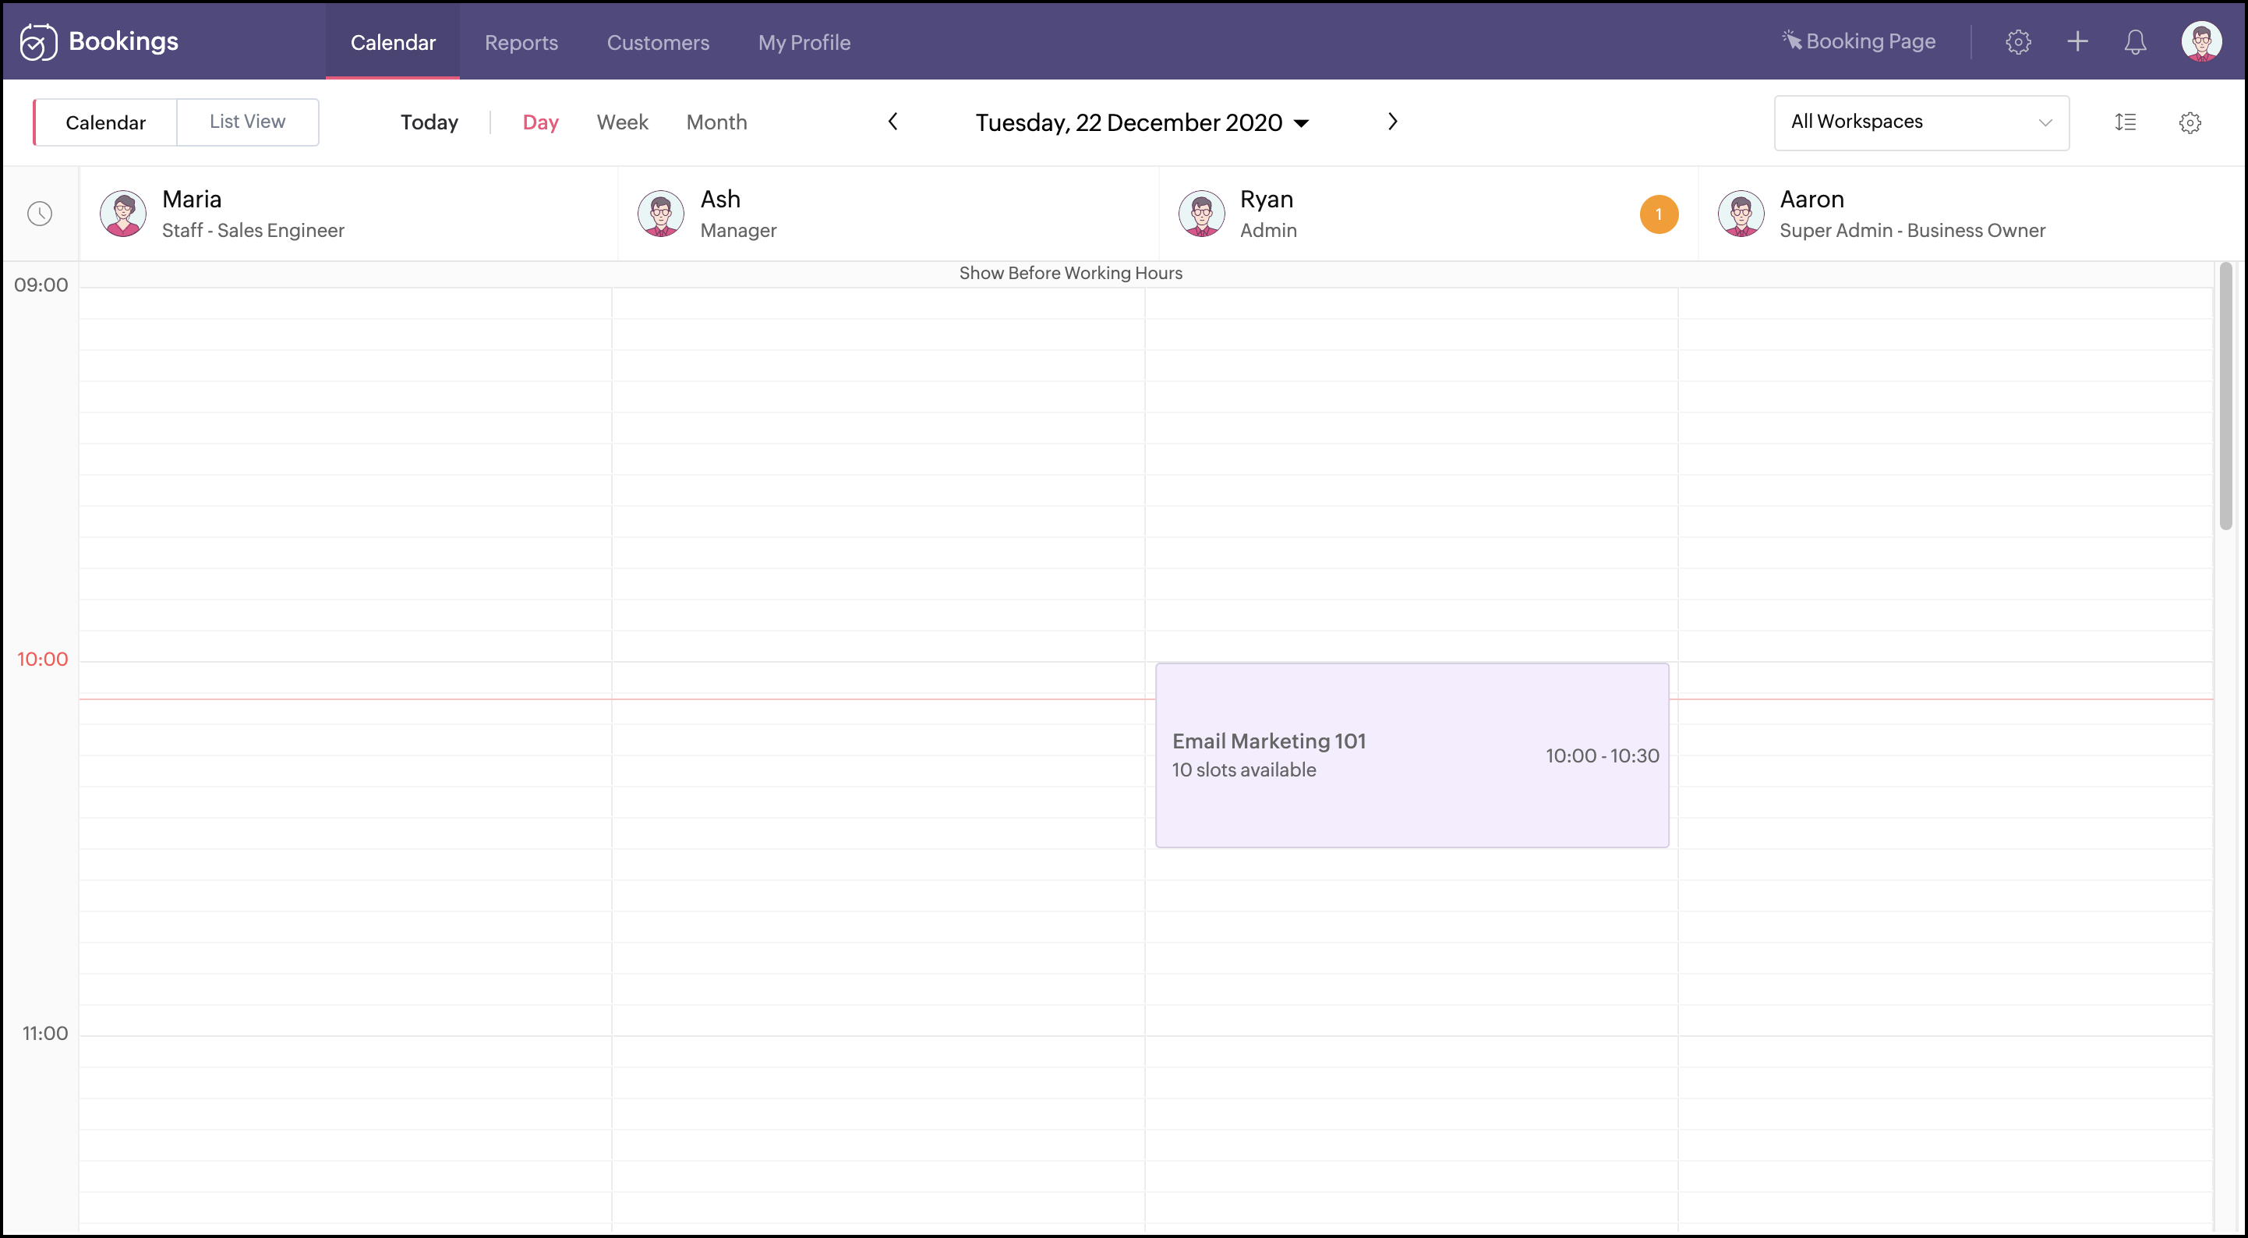Click the clock icon beside staff headers
2248x1238 pixels.
41,214
